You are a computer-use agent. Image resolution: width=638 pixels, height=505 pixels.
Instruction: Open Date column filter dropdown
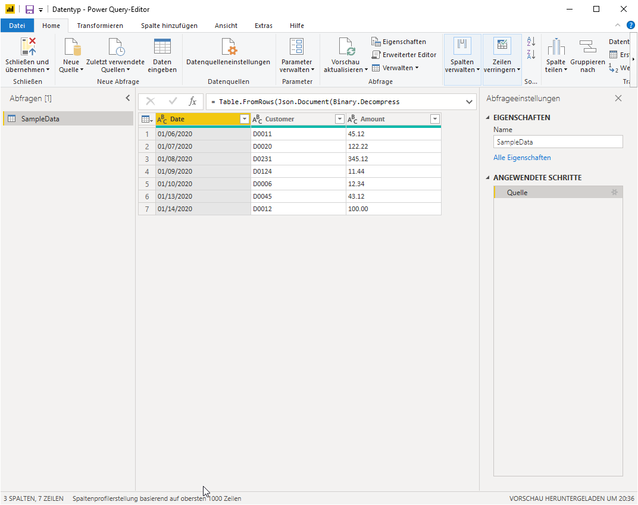tap(244, 119)
